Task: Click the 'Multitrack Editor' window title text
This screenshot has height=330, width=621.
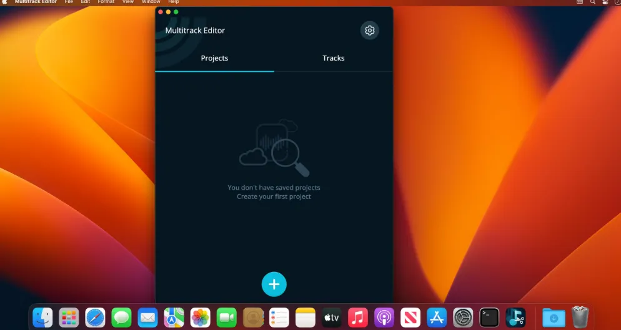Action: point(195,31)
